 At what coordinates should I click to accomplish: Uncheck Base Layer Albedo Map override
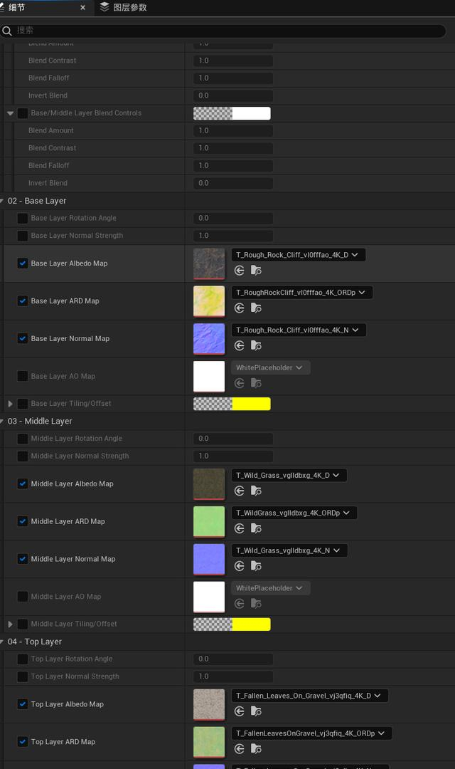coord(23,263)
